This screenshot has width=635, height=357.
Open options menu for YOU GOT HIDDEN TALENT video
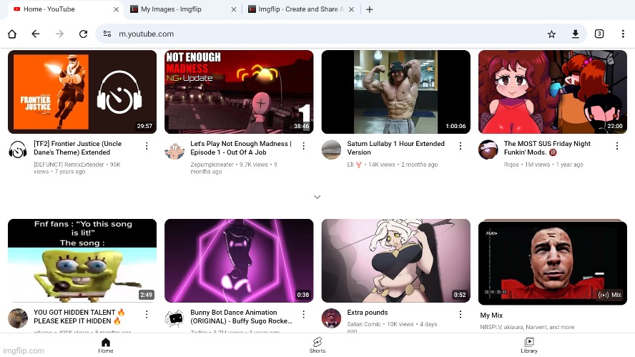pyautogui.click(x=147, y=314)
